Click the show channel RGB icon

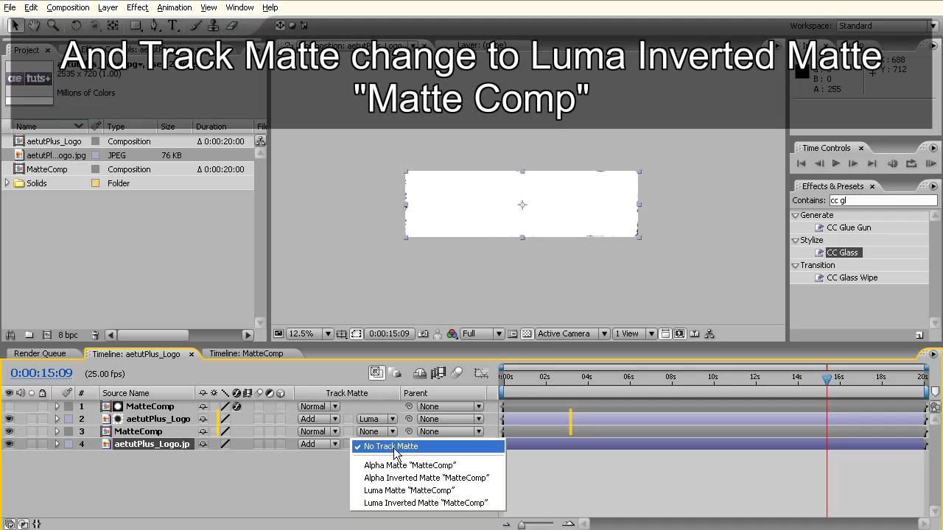[x=452, y=333]
